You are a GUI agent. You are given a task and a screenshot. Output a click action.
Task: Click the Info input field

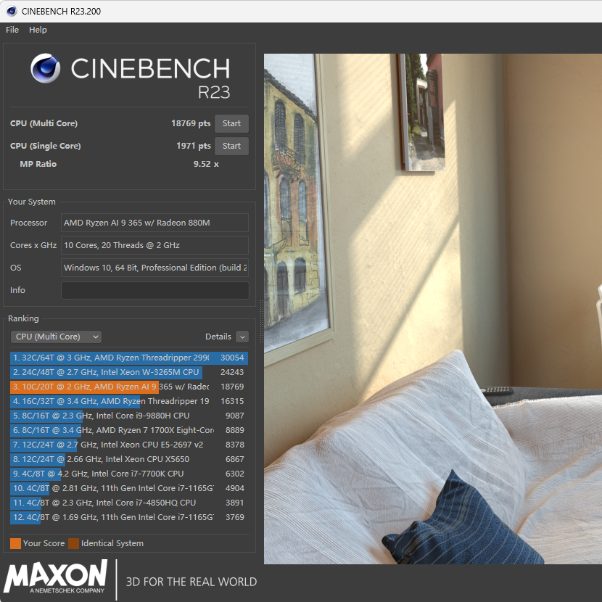(x=155, y=290)
